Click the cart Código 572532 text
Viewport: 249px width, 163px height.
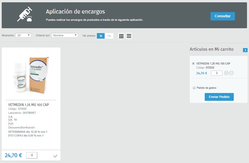[x=205, y=68]
